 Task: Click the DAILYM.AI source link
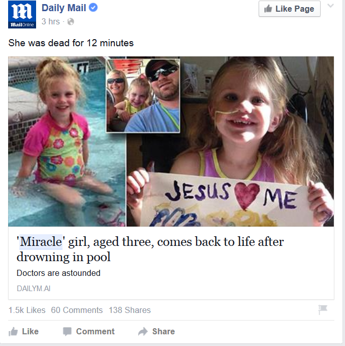(34, 289)
